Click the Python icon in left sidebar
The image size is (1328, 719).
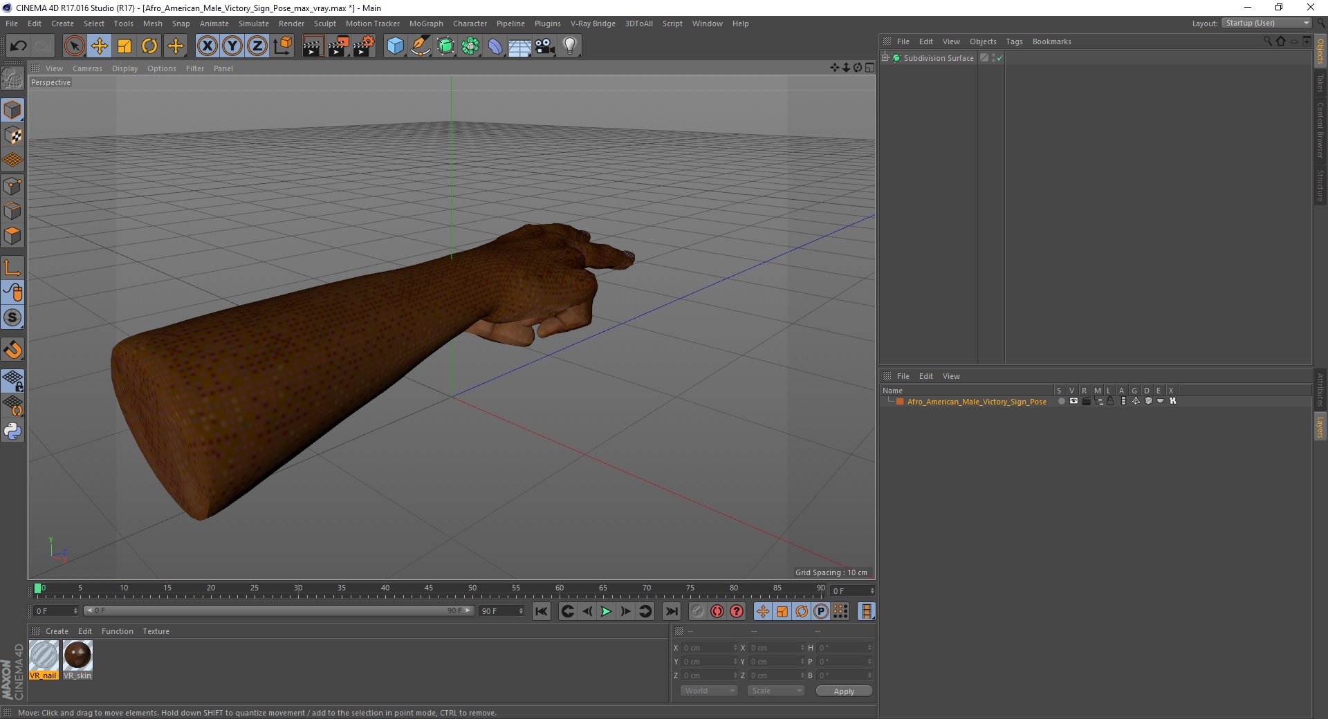coord(12,431)
